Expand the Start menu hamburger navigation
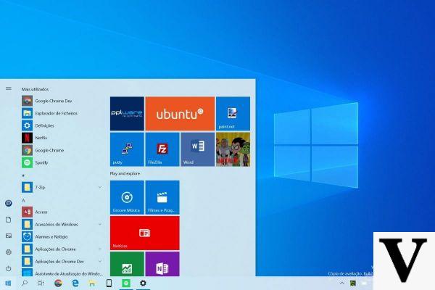This screenshot has height=290, width=435. point(9,88)
